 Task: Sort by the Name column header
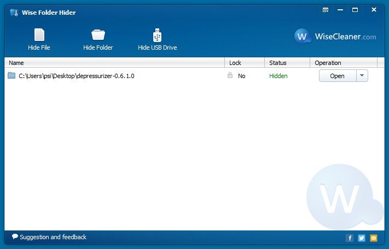pyautogui.click(x=114, y=63)
